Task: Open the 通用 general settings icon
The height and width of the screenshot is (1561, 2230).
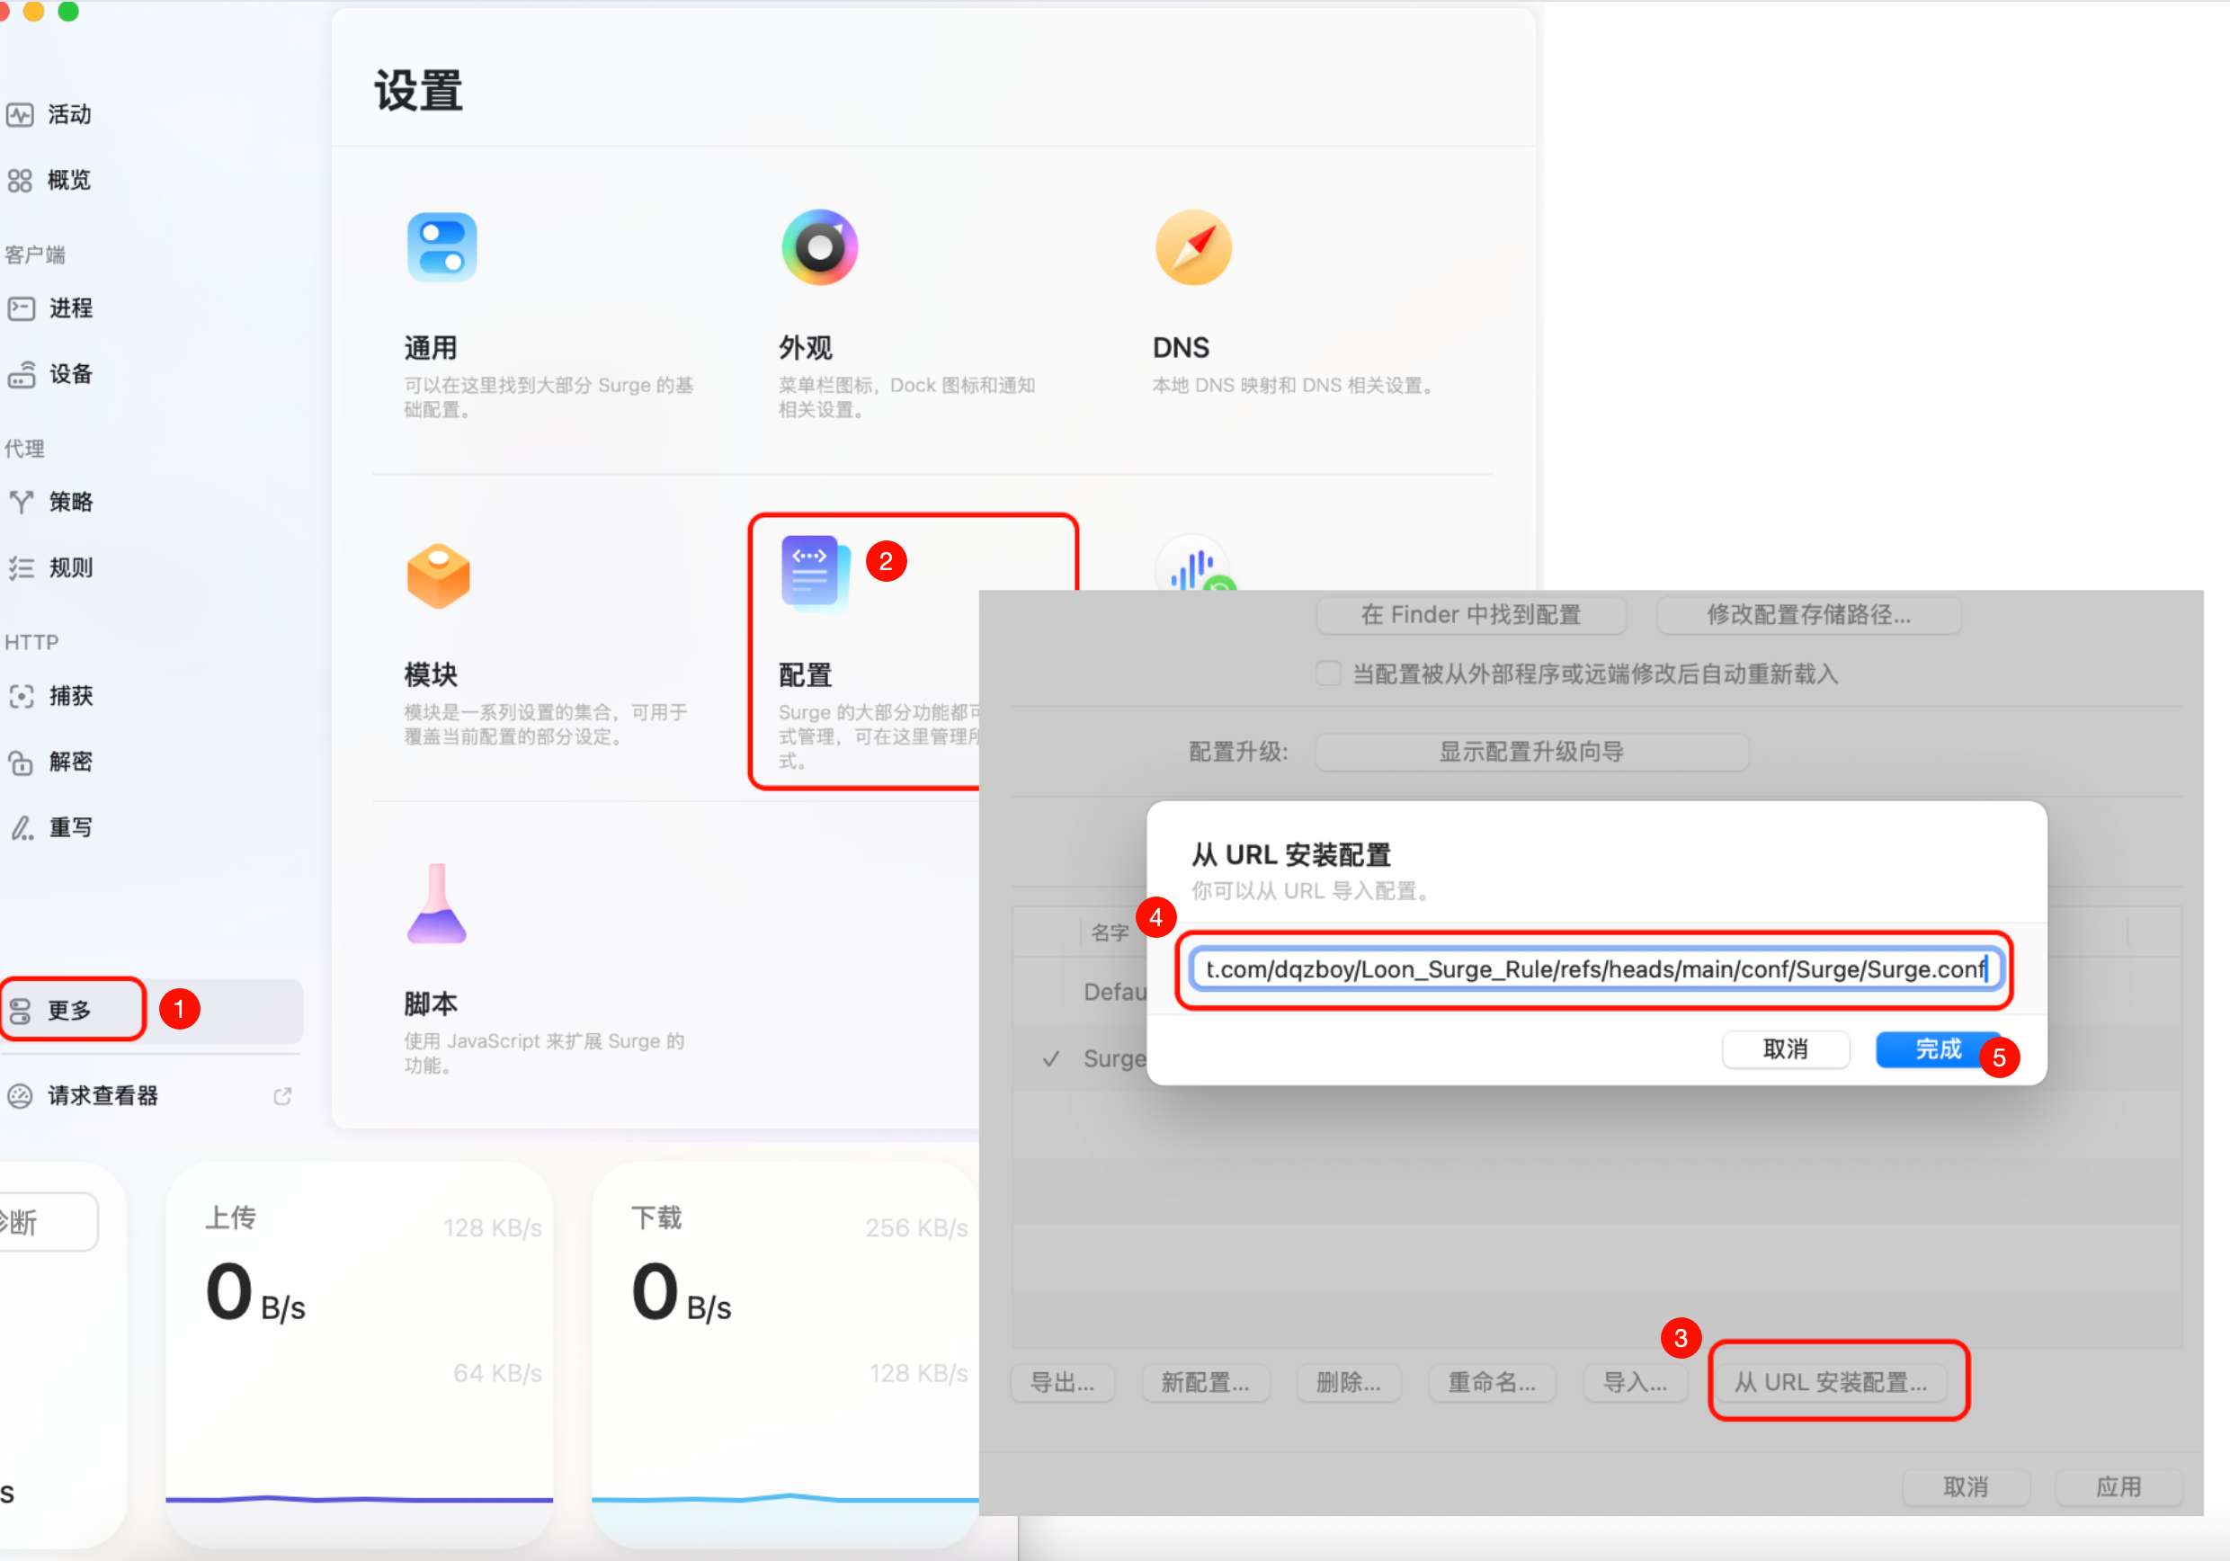Action: [441, 246]
